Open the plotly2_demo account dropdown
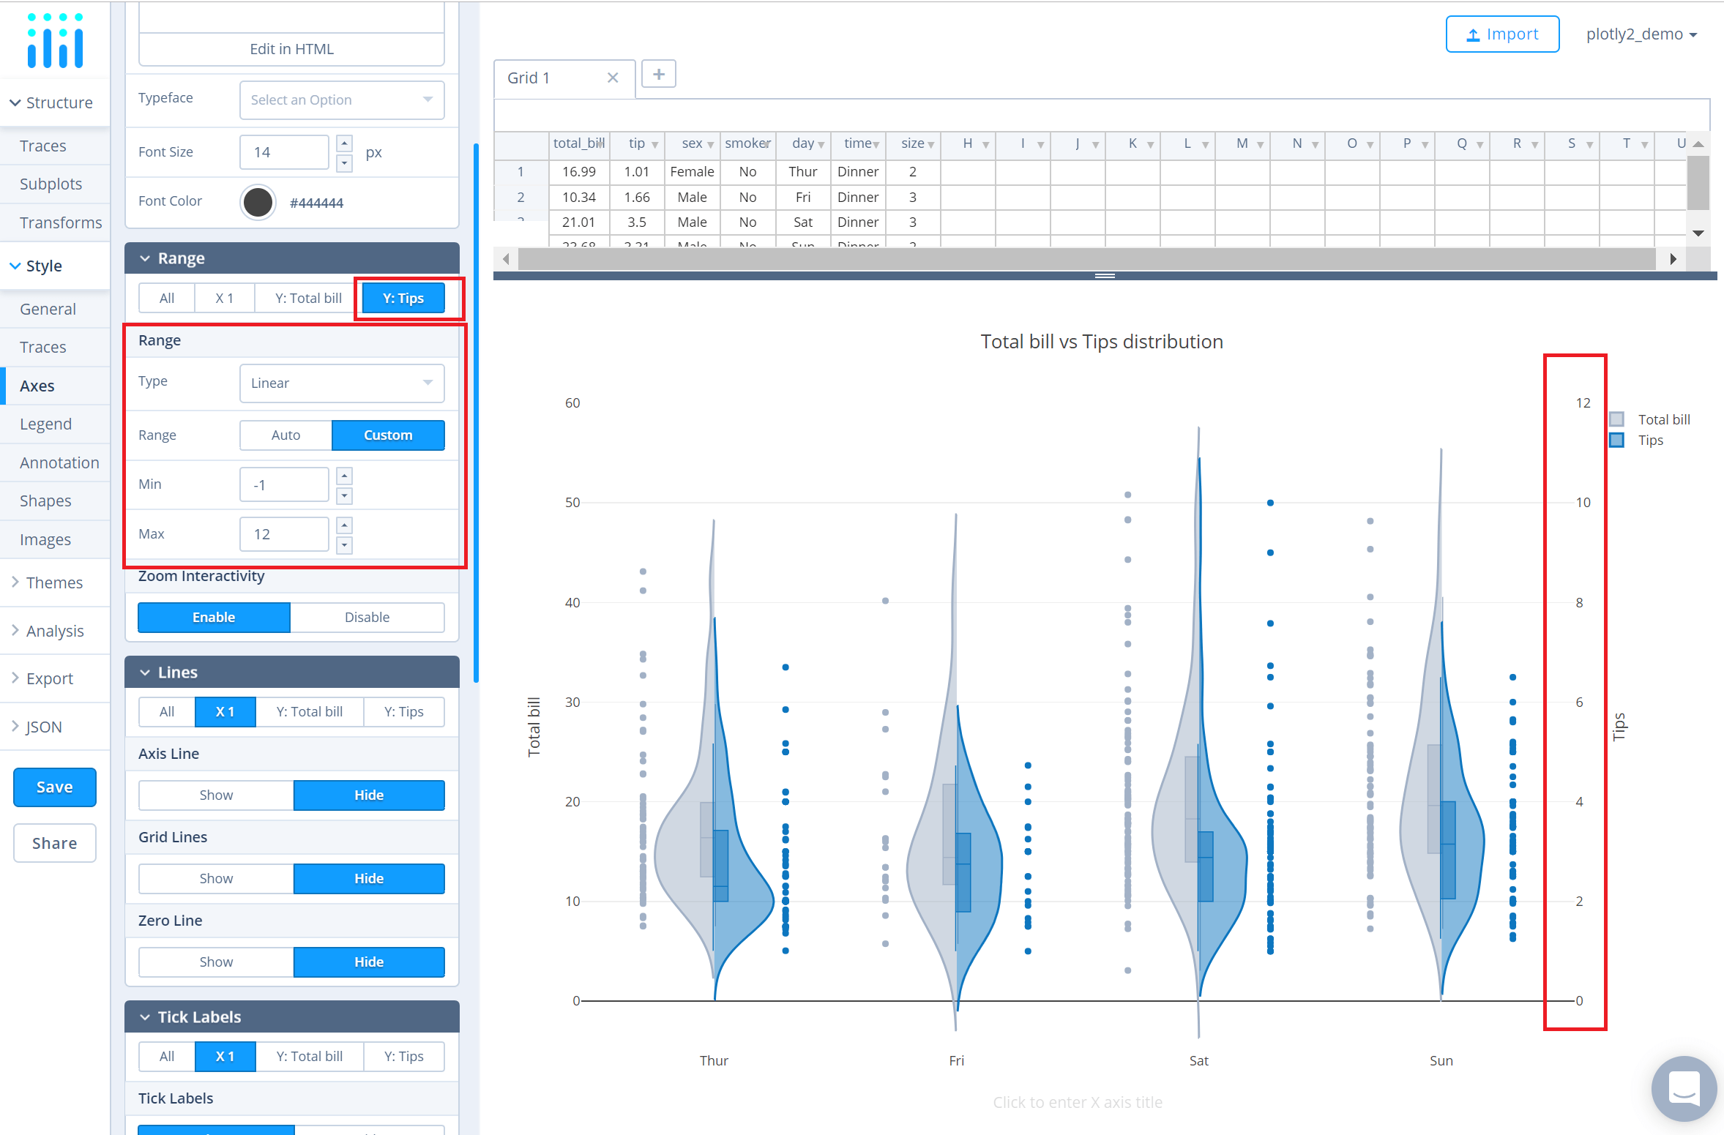 pyautogui.click(x=1641, y=34)
